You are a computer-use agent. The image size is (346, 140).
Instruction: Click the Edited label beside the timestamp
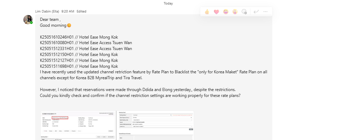pos(81,11)
